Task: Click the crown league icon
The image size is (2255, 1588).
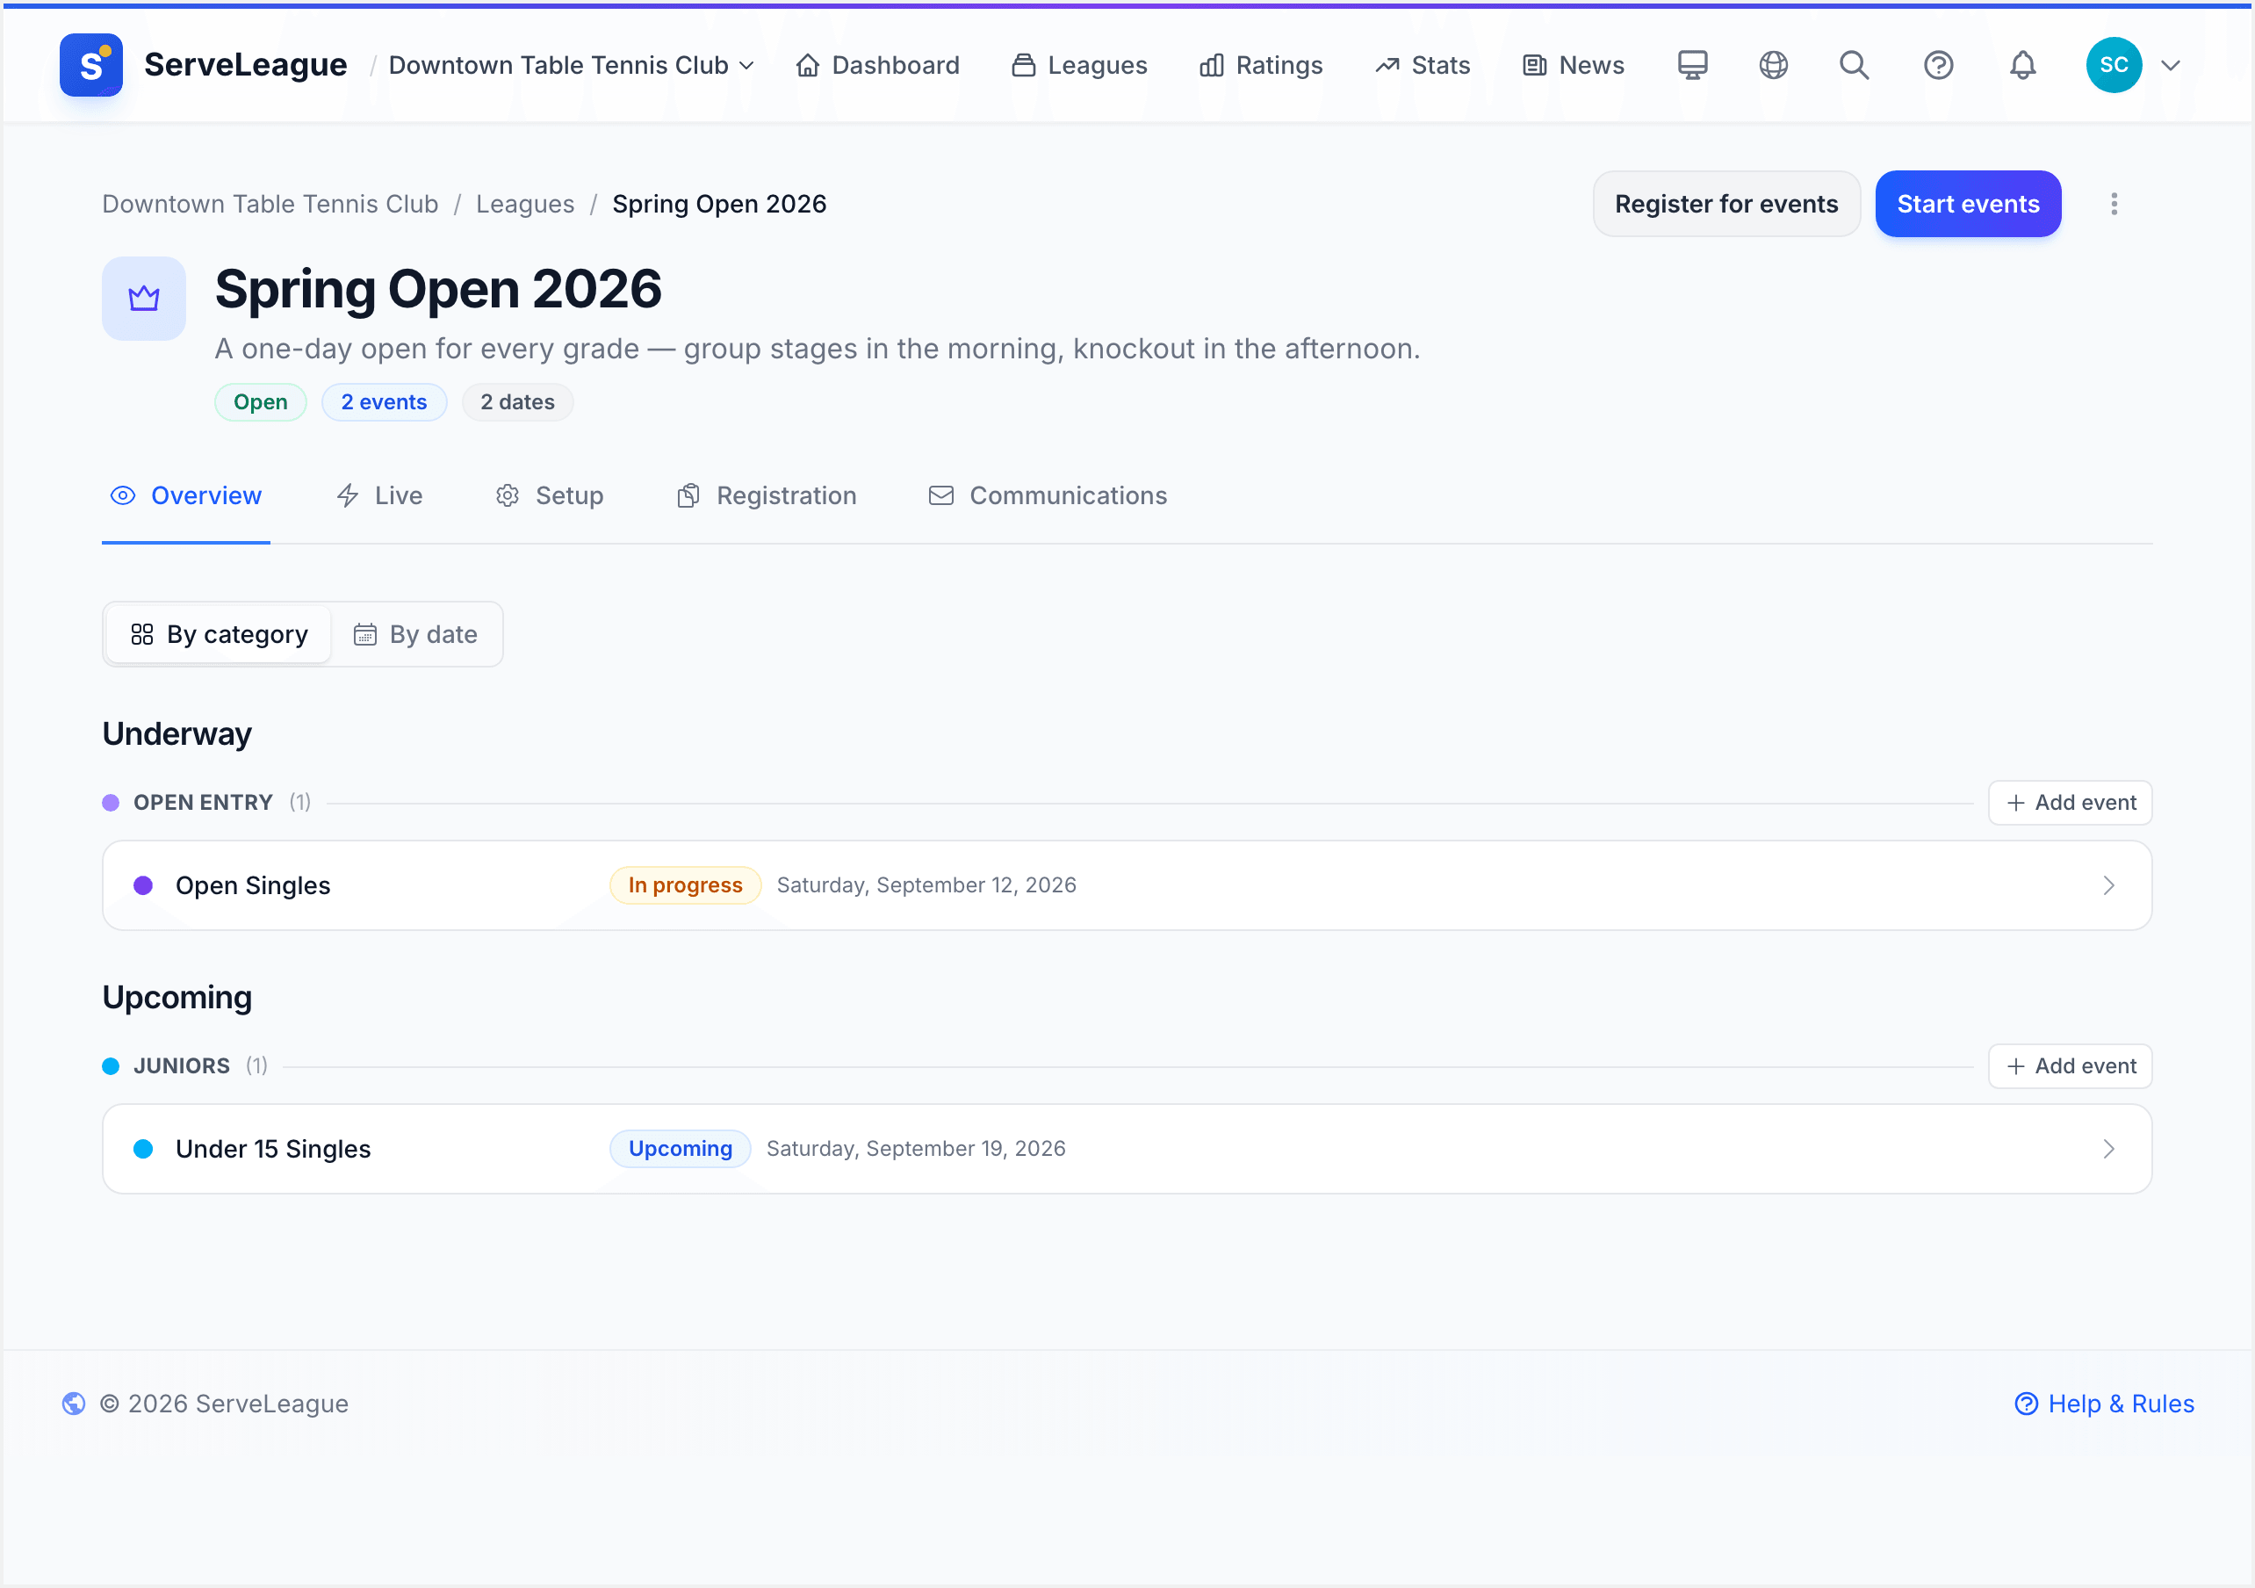Action: (x=144, y=298)
